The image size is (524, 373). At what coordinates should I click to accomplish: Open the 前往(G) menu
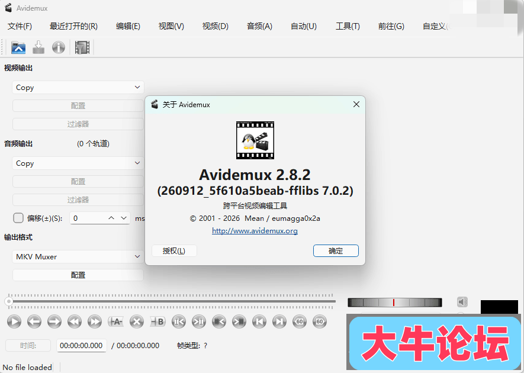391,26
